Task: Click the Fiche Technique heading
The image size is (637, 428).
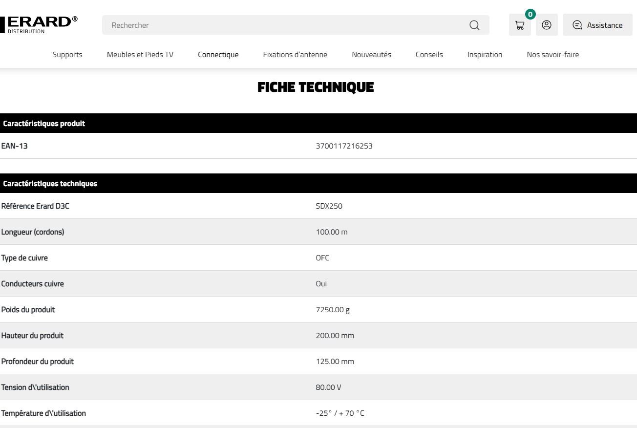Action: 316,87
